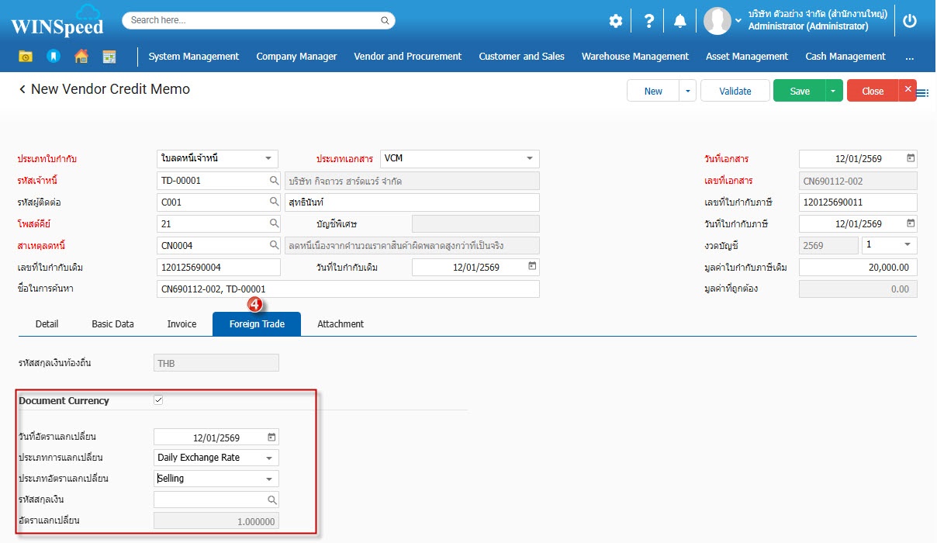This screenshot has width=937, height=543.
Task: Open the recent history folder icon
Action: (x=26, y=57)
